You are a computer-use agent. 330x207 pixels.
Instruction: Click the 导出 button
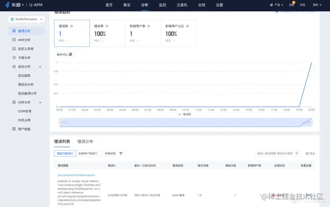(x=310, y=153)
